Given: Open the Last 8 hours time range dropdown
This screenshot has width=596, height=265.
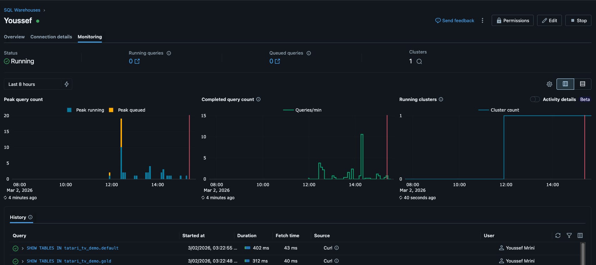Looking at the screenshot, I should click(32, 84).
